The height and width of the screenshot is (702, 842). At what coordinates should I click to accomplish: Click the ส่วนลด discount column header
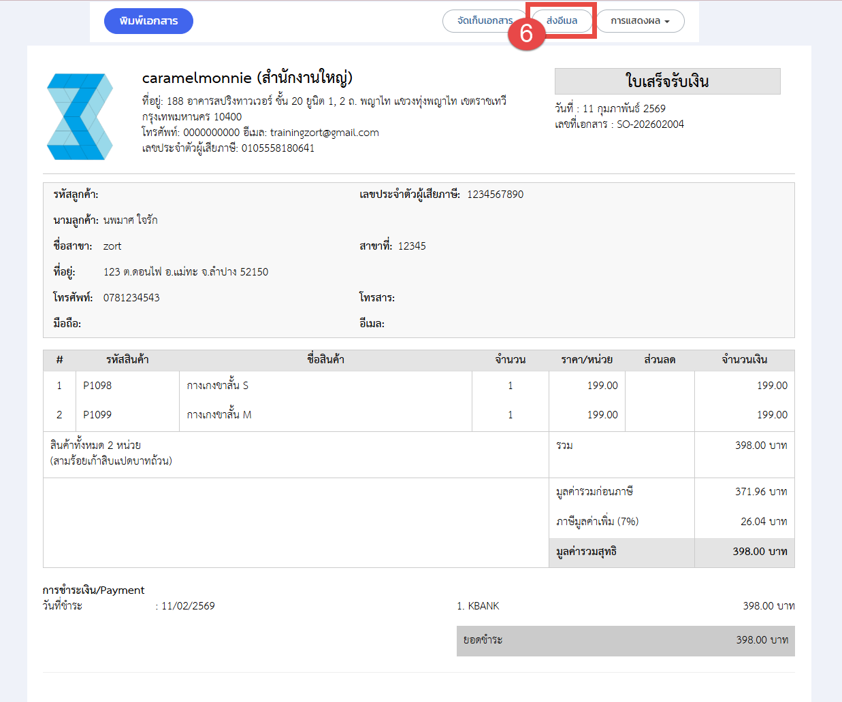pos(660,360)
